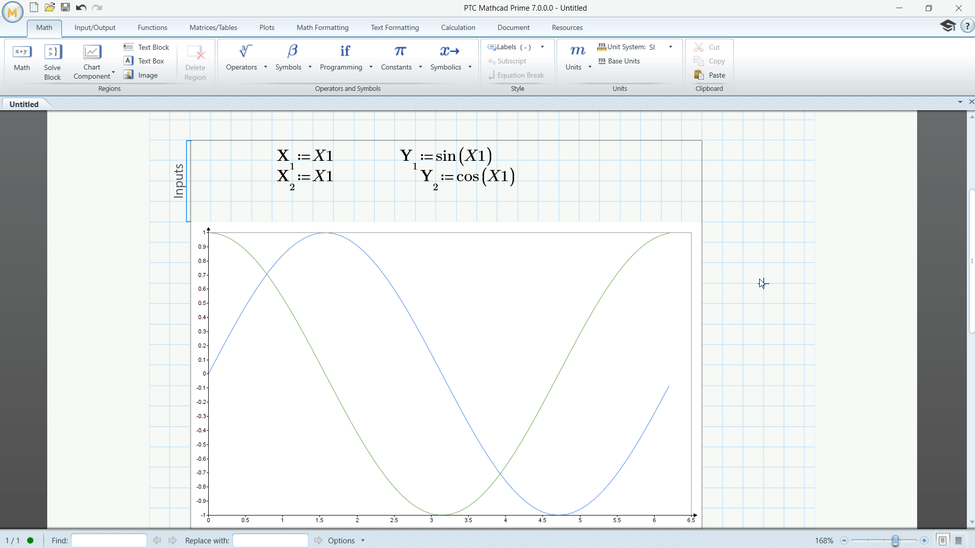Screen dimensions: 975x548
Task: Click the Find input field
Action: tap(109, 540)
